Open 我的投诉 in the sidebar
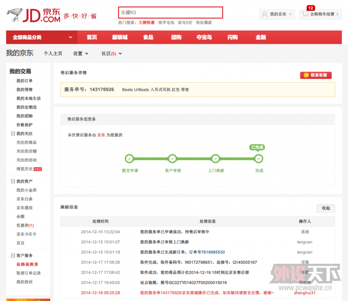This screenshot has width=348, height=301. coord(24,282)
